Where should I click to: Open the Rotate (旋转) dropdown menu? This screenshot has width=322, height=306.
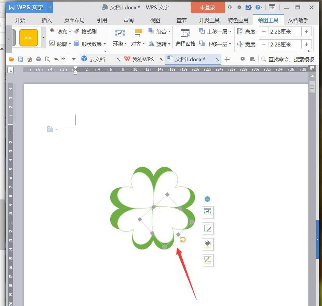pos(169,44)
